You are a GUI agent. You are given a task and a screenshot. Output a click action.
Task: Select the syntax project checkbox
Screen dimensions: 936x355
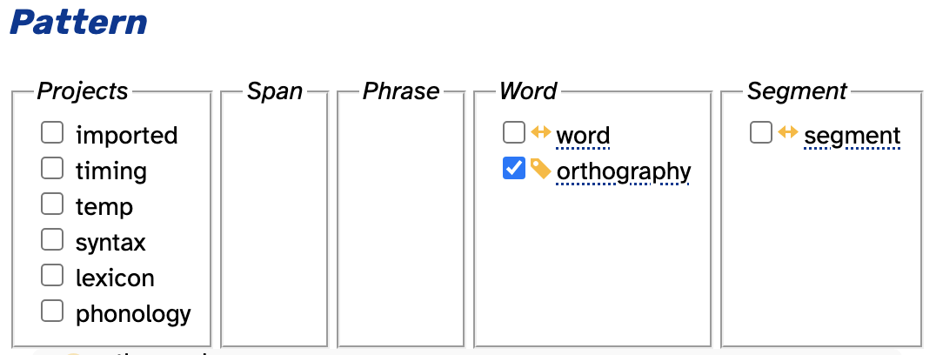(x=52, y=240)
